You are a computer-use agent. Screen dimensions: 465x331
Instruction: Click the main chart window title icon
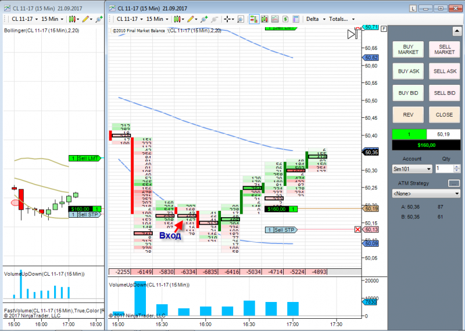[x=112, y=8]
